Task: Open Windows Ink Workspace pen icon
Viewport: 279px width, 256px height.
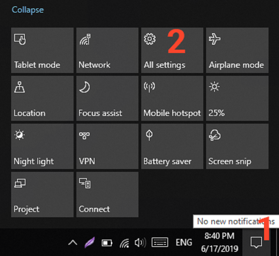Action: click(90, 242)
